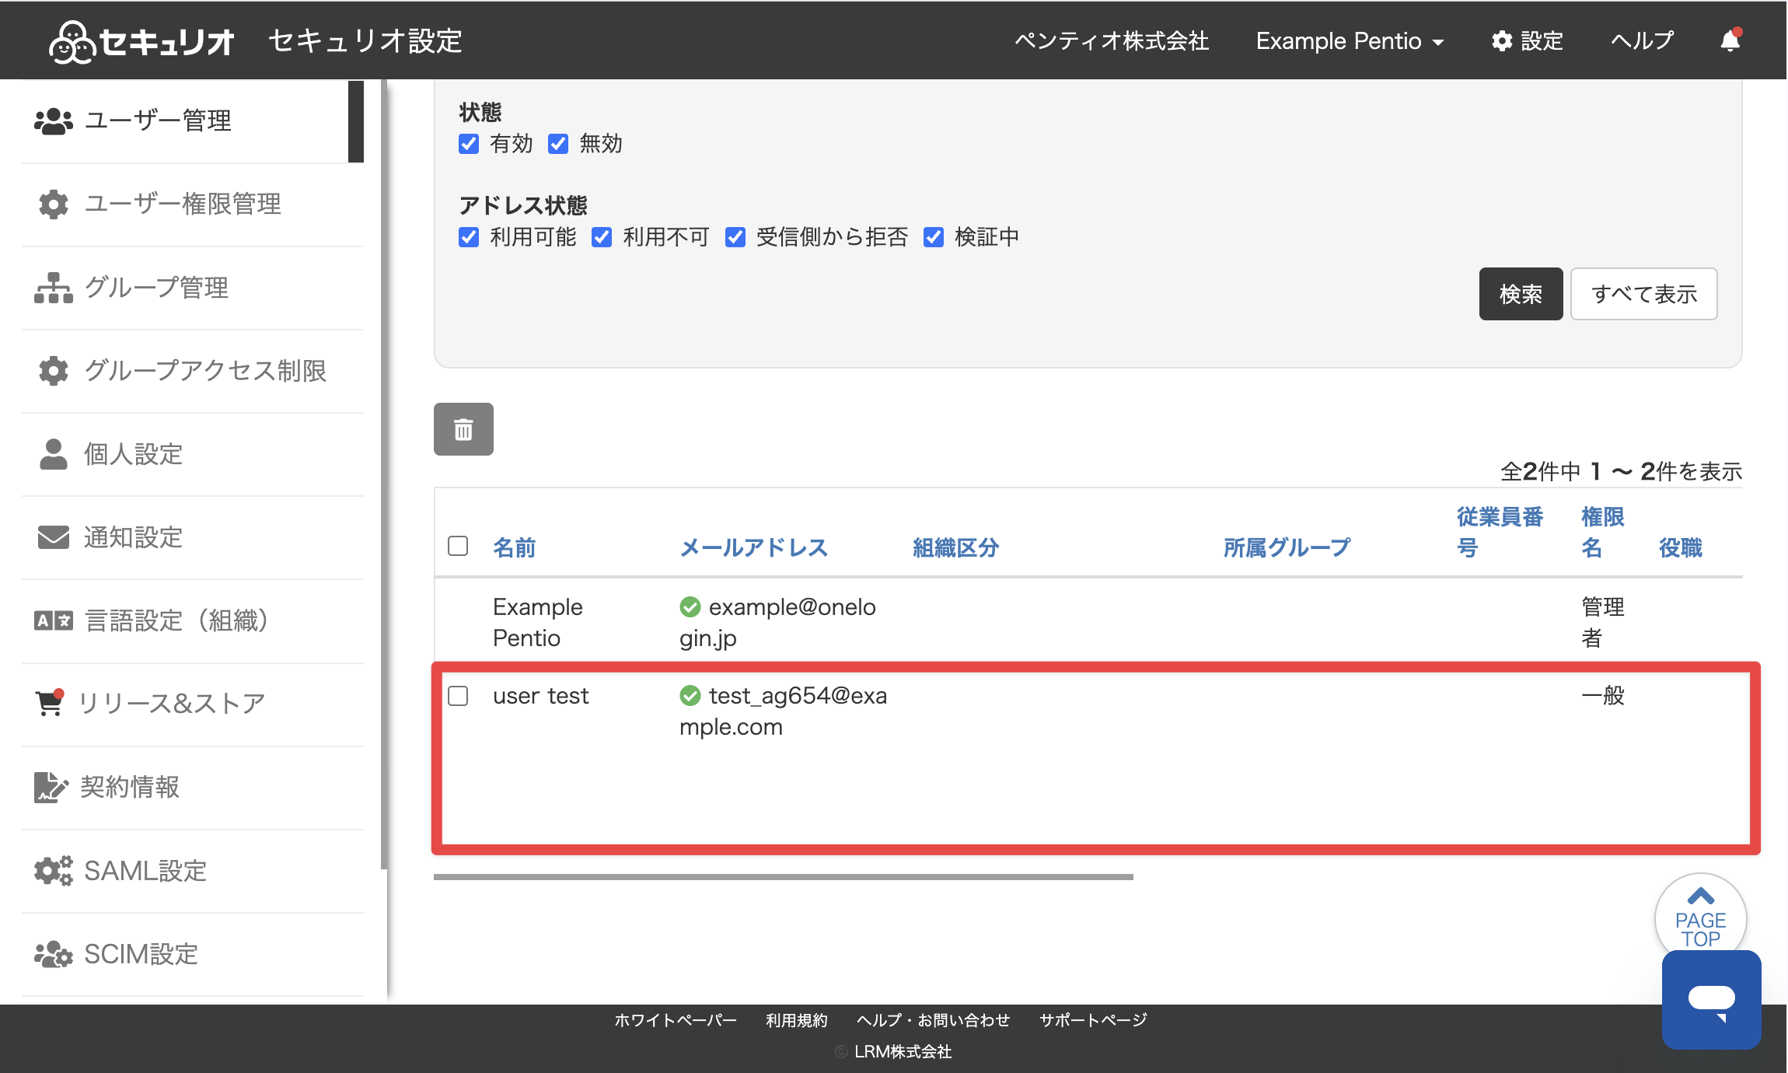
Task: Sort by メールアドレス column header
Action: (753, 547)
